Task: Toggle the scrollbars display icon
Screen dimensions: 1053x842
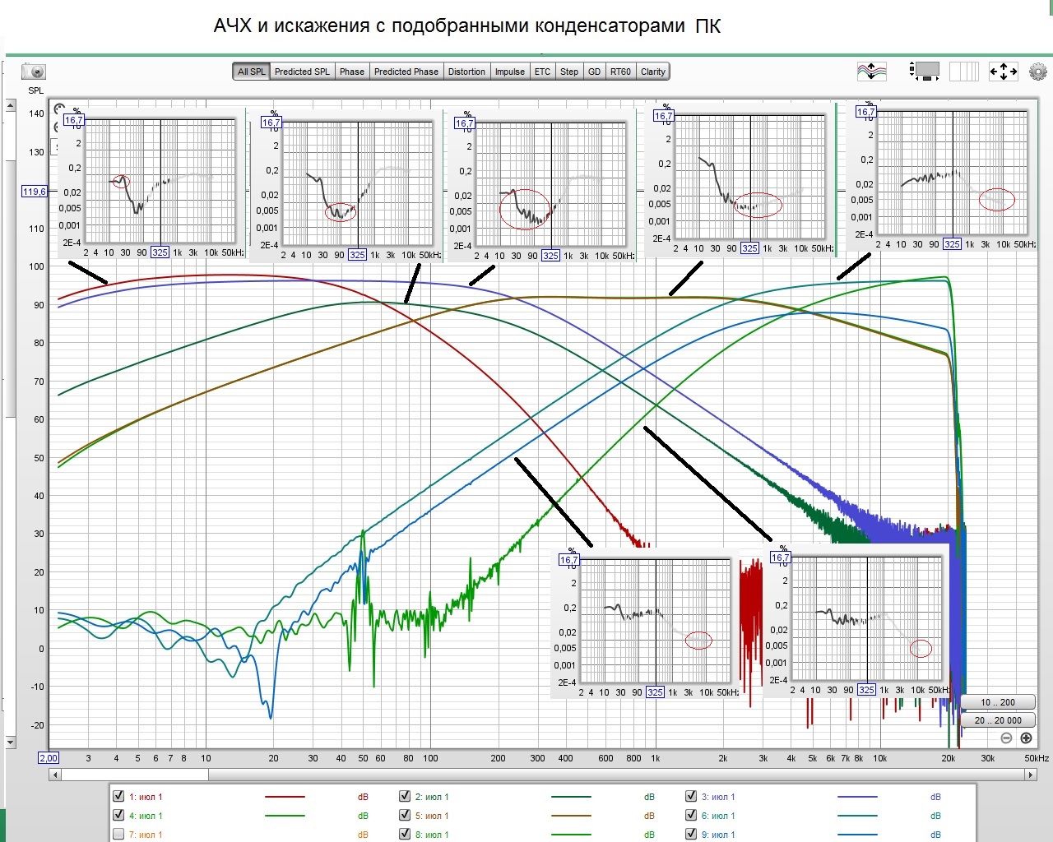Action: point(925,72)
